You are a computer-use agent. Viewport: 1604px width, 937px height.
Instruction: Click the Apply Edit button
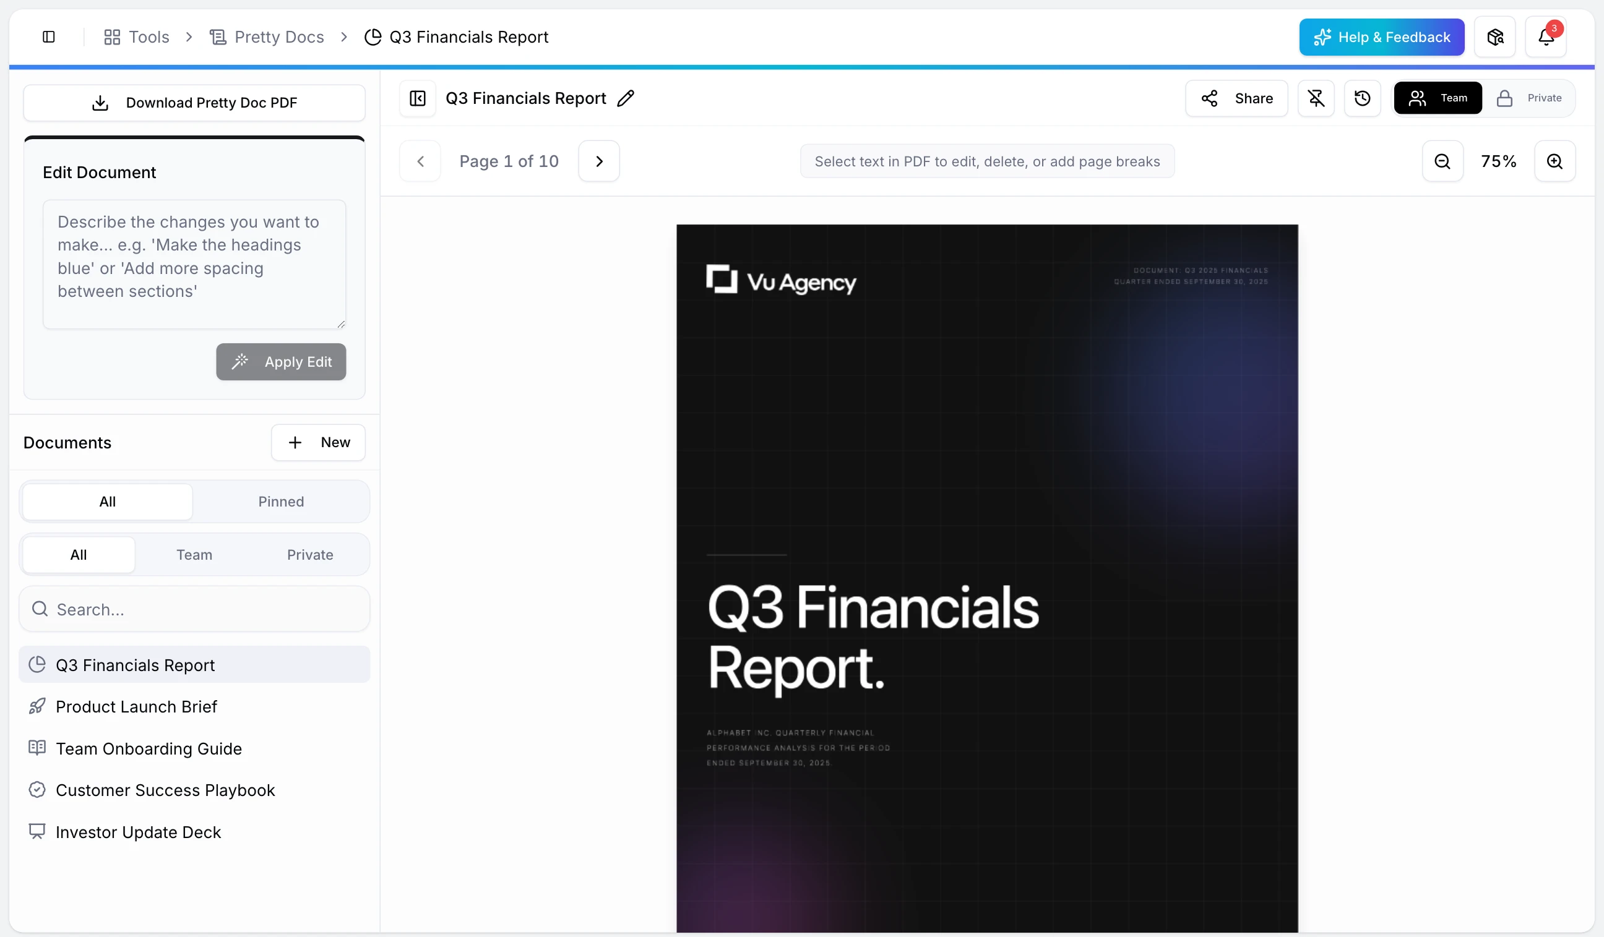point(281,361)
